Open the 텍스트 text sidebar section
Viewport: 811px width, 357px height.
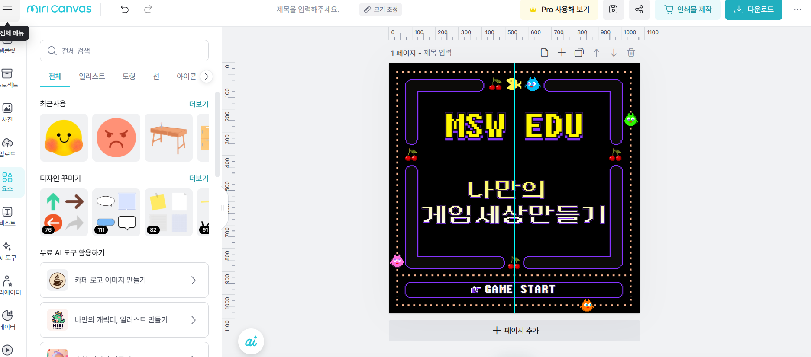[x=8, y=216]
